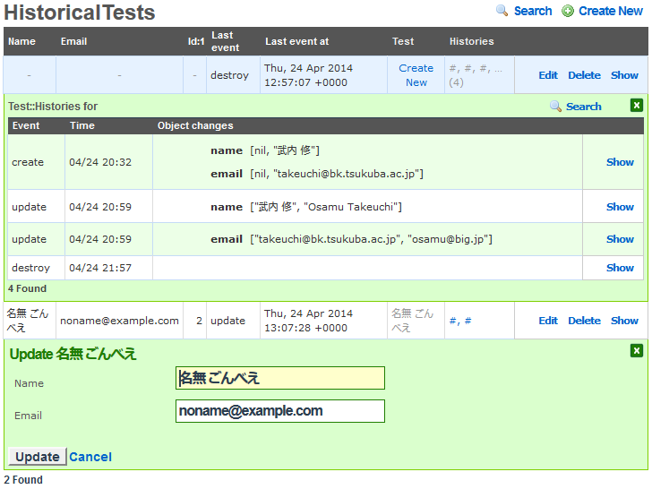Close the Update form panel
Image resolution: width=652 pixels, height=489 pixels.
click(x=637, y=351)
